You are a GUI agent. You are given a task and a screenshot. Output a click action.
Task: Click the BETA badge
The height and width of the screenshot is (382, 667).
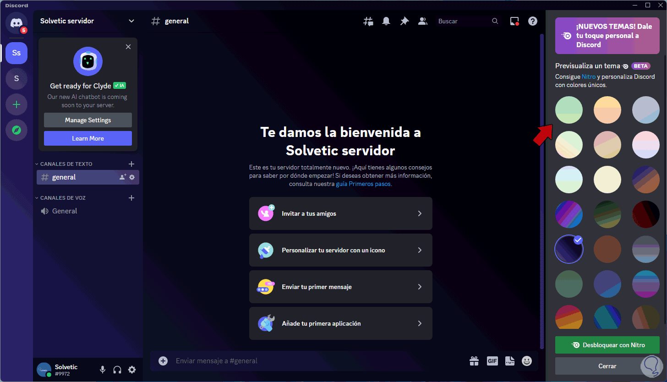point(641,66)
